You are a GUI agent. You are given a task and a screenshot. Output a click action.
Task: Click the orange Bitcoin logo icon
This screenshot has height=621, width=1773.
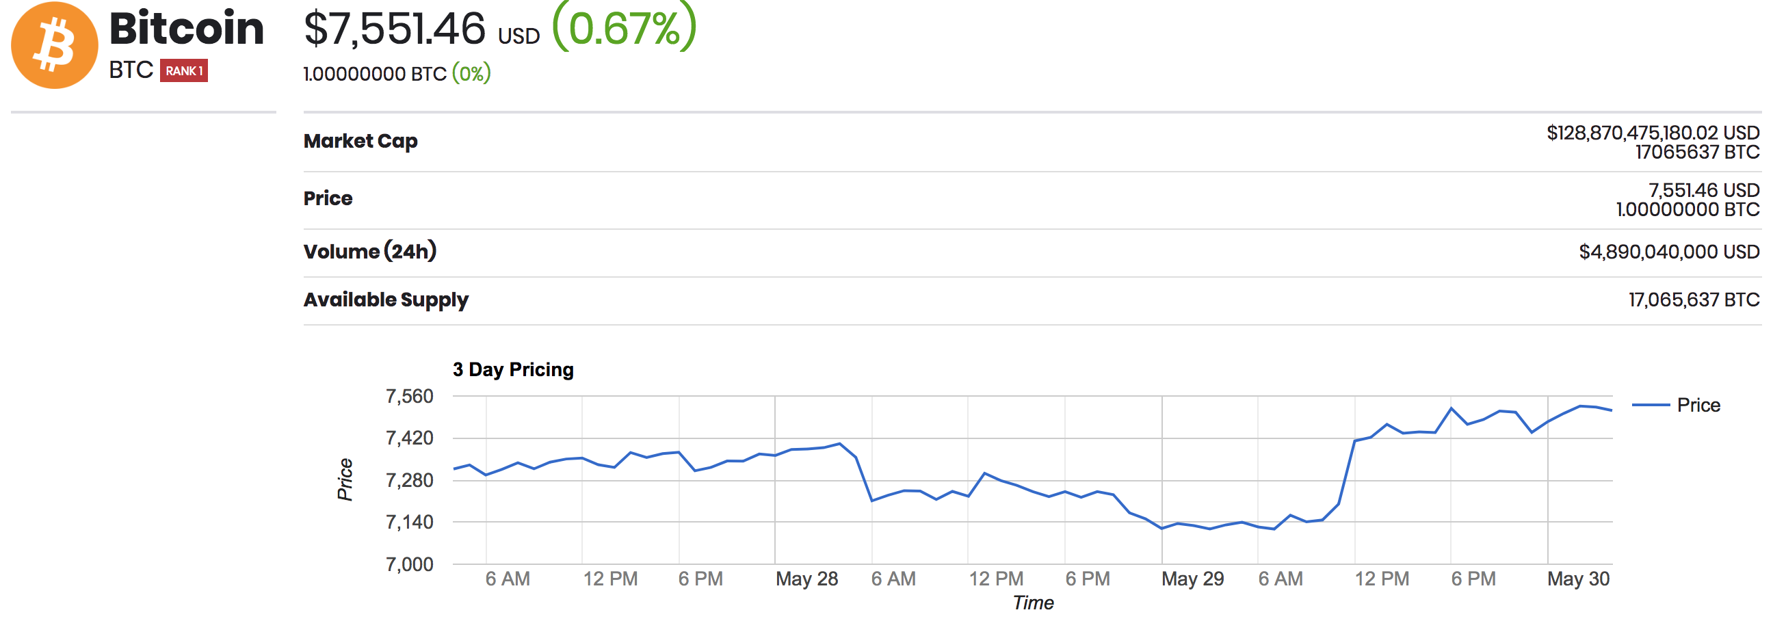54,44
